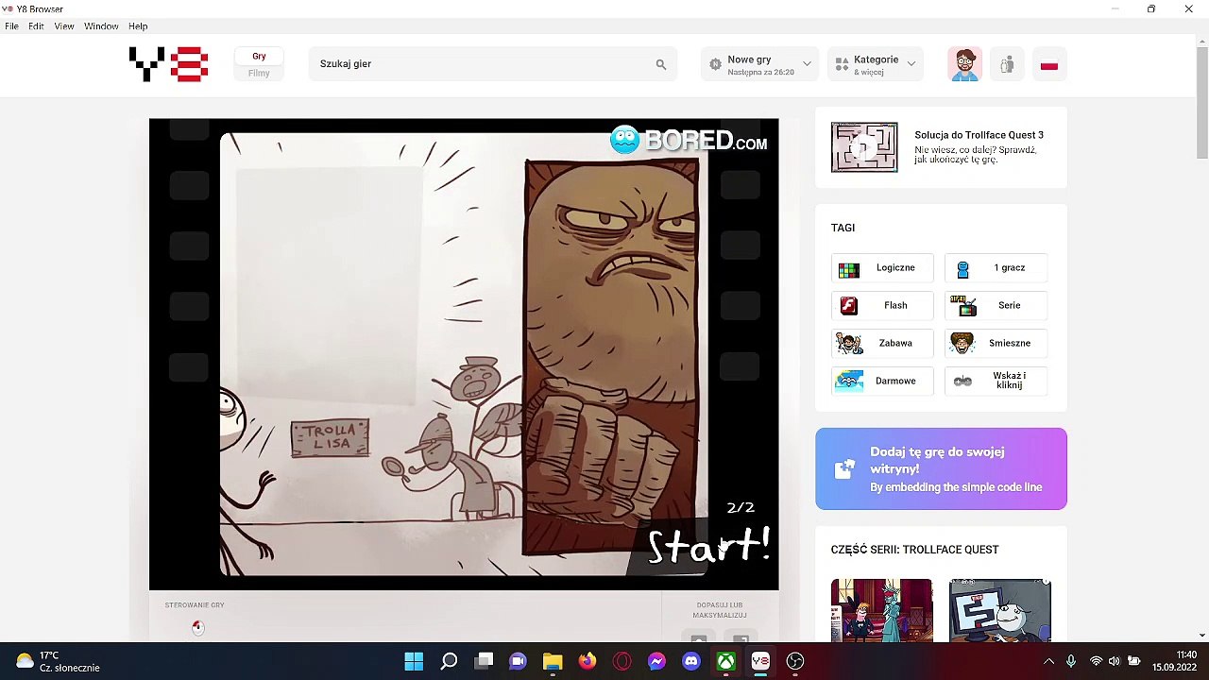The image size is (1209, 680).
Task: Click the Kategorie shapes icon
Action: (842, 64)
